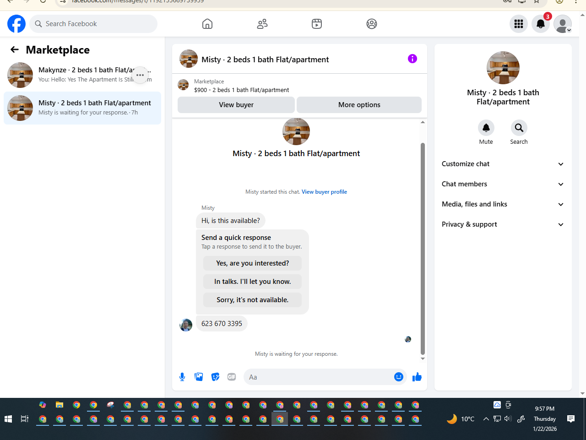Open the Windows notification center icon

(x=571, y=419)
